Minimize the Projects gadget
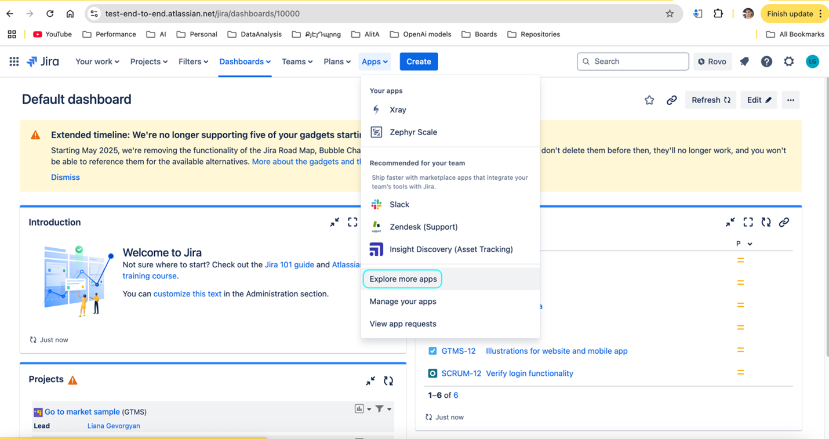Image resolution: width=829 pixels, height=439 pixels. click(x=370, y=380)
